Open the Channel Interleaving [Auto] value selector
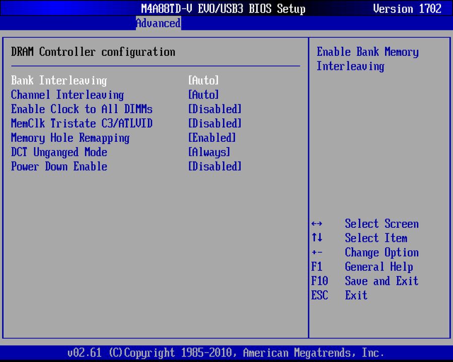 [203, 95]
